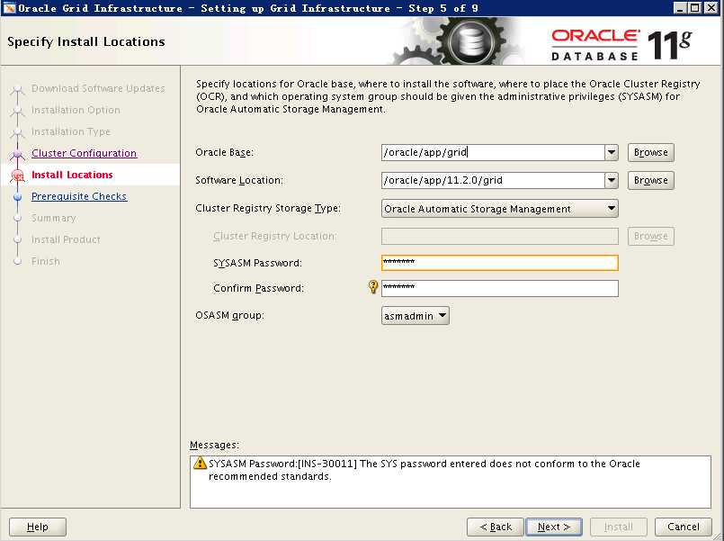Viewport: 724px width, 541px height.
Task: Click the Cluster Configuration step marker icon
Action: (18, 153)
